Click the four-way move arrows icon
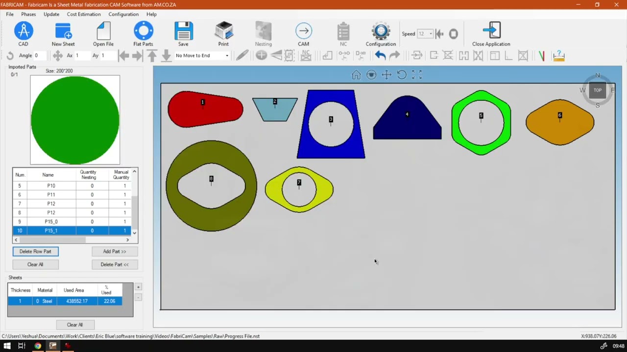 pyautogui.click(x=58, y=56)
